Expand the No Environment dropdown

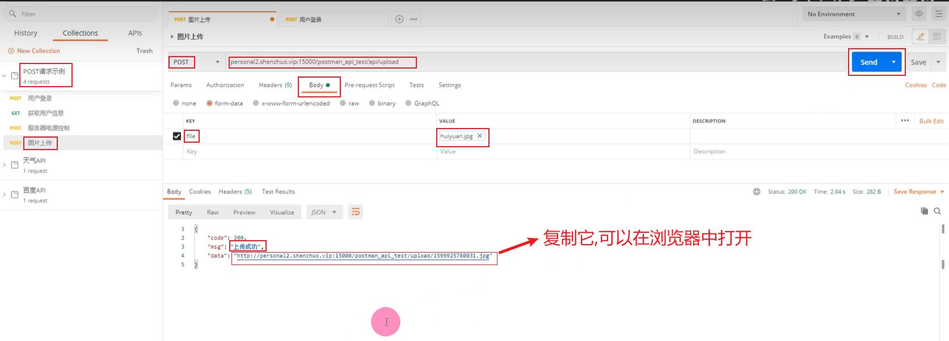coord(854,14)
